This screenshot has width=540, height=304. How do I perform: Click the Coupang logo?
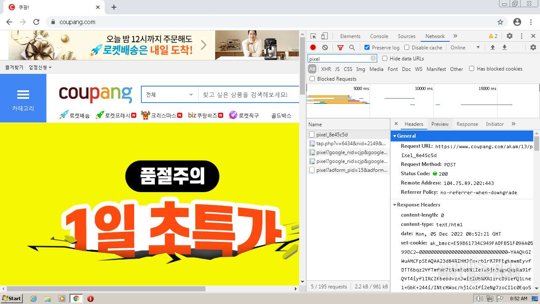95,94
